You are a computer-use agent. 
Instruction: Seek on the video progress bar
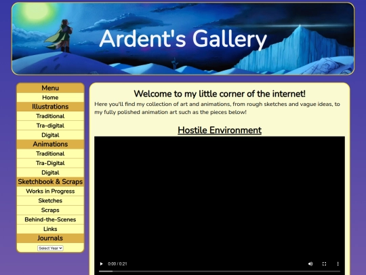tap(220, 271)
